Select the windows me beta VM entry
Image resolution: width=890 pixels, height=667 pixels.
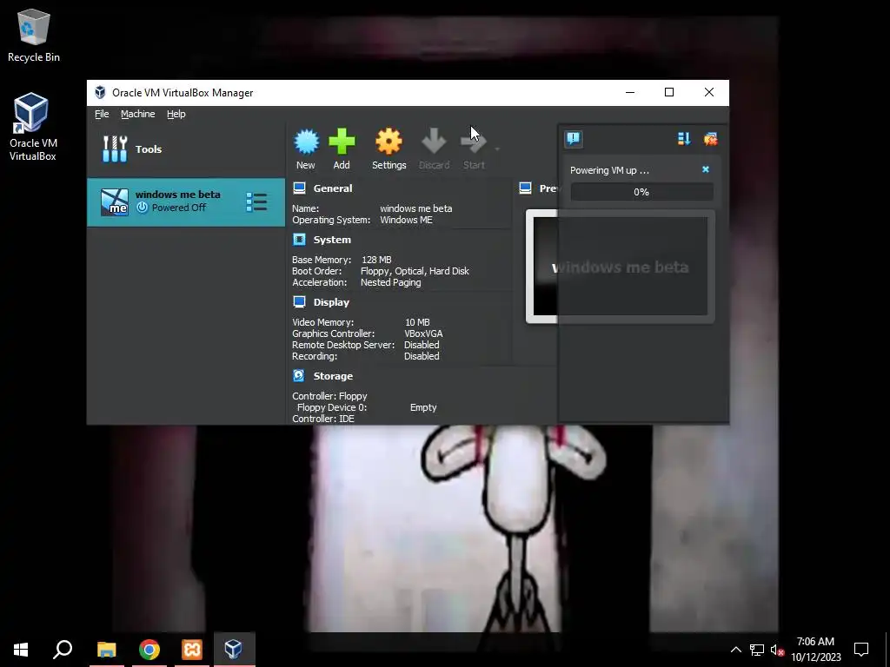pos(186,201)
